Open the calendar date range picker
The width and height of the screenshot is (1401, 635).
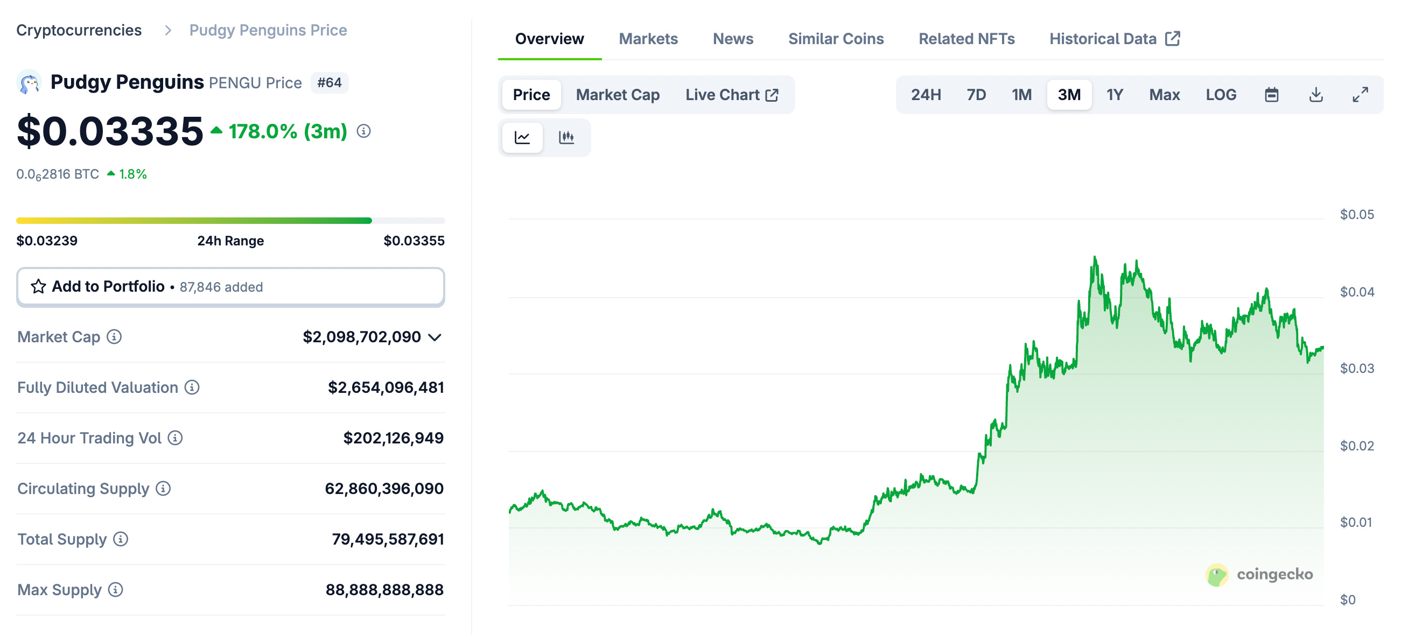tap(1271, 95)
